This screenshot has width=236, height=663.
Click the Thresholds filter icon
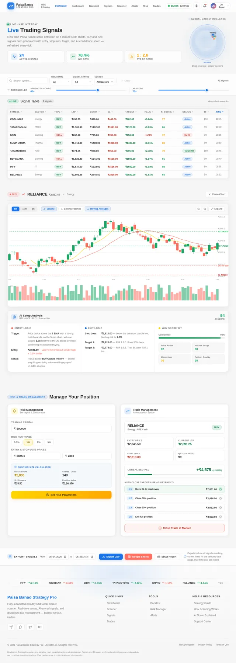pos(8,90)
